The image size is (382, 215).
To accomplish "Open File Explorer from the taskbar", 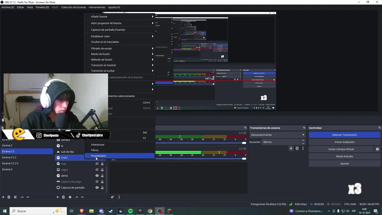I will pyautogui.click(x=91, y=211).
